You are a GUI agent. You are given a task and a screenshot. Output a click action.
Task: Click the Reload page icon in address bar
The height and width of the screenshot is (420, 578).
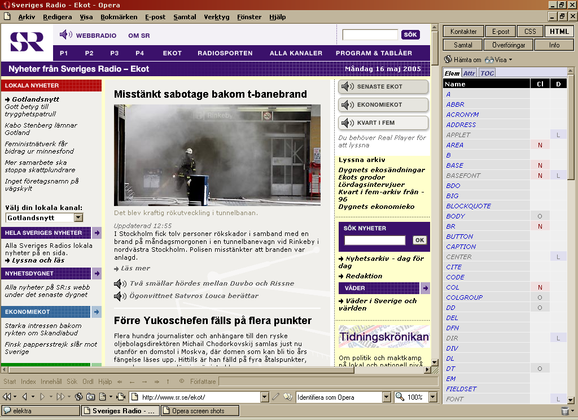tap(78, 397)
